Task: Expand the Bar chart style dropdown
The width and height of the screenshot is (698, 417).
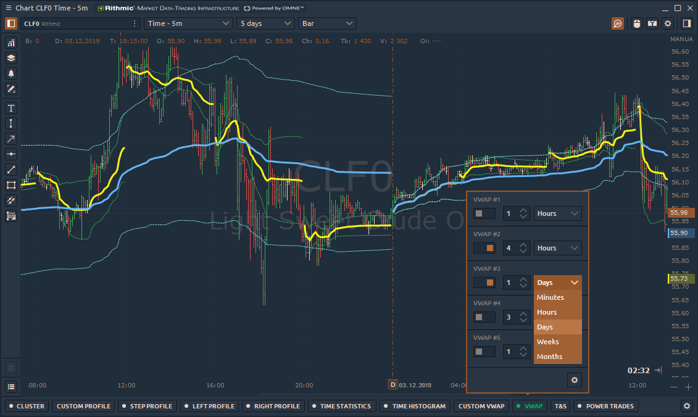Action: tap(327, 23)
